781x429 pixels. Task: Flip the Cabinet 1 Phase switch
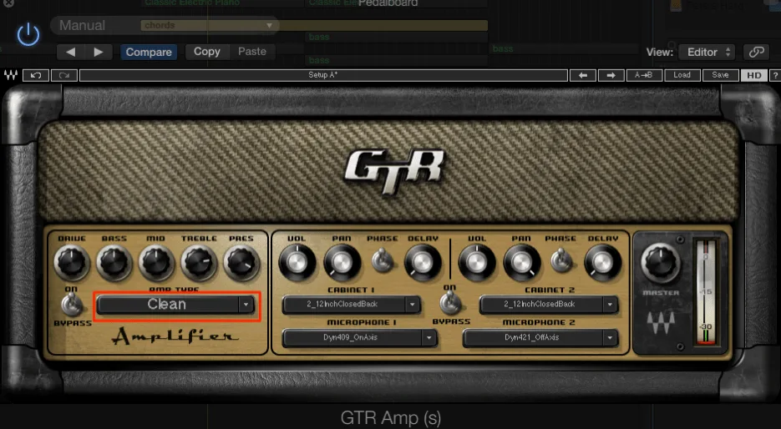tap(383, 261)
